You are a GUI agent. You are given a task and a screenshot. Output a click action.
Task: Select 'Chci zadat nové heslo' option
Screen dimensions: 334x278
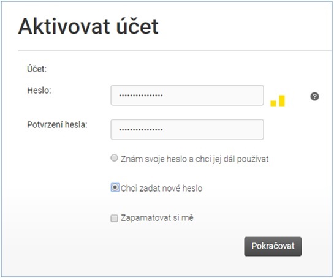pyautogui.click(x=115, y=187)
